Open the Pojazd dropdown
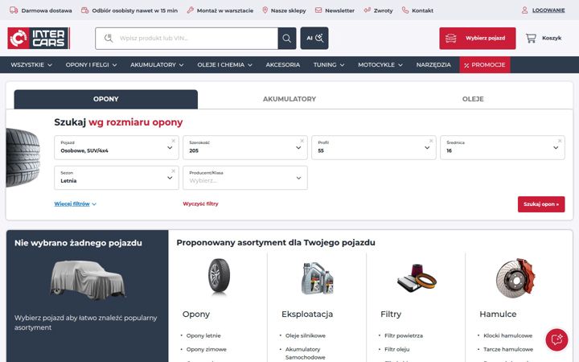Viewport: 579px width, 362px height. click(x=117, y=147)
